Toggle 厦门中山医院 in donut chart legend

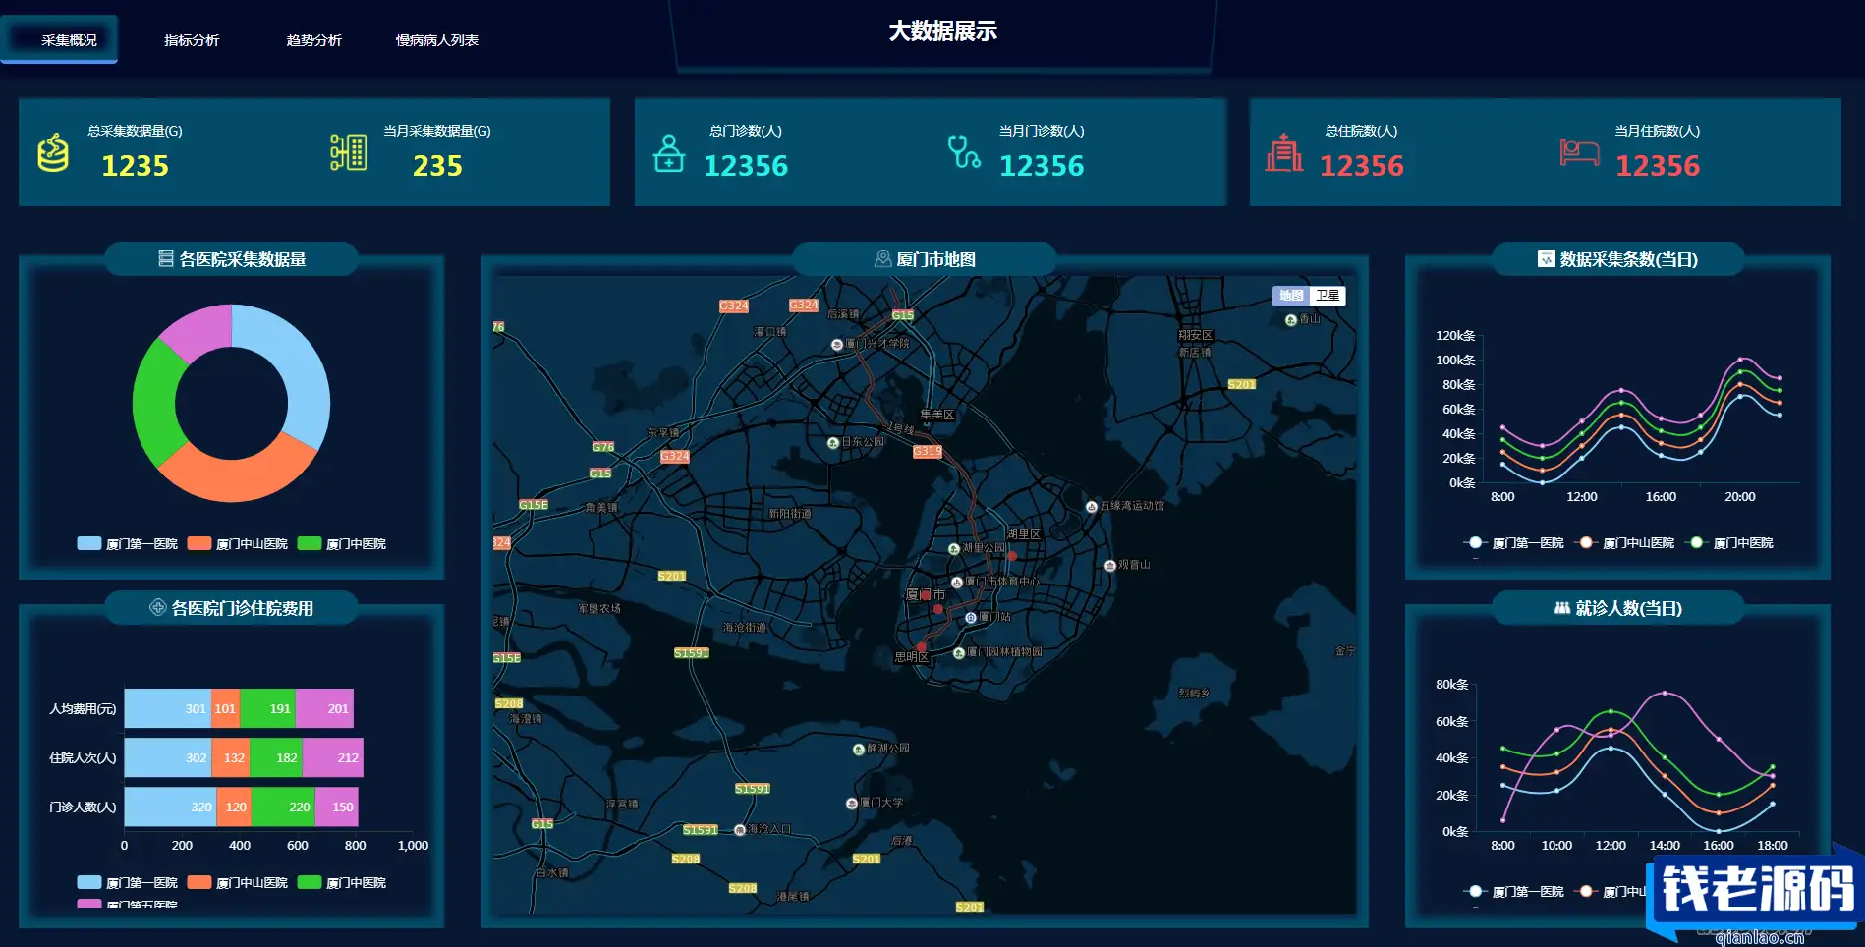click(237, 543)
